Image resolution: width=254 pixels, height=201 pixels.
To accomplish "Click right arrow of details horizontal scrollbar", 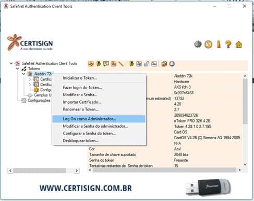I will point(239,170).
